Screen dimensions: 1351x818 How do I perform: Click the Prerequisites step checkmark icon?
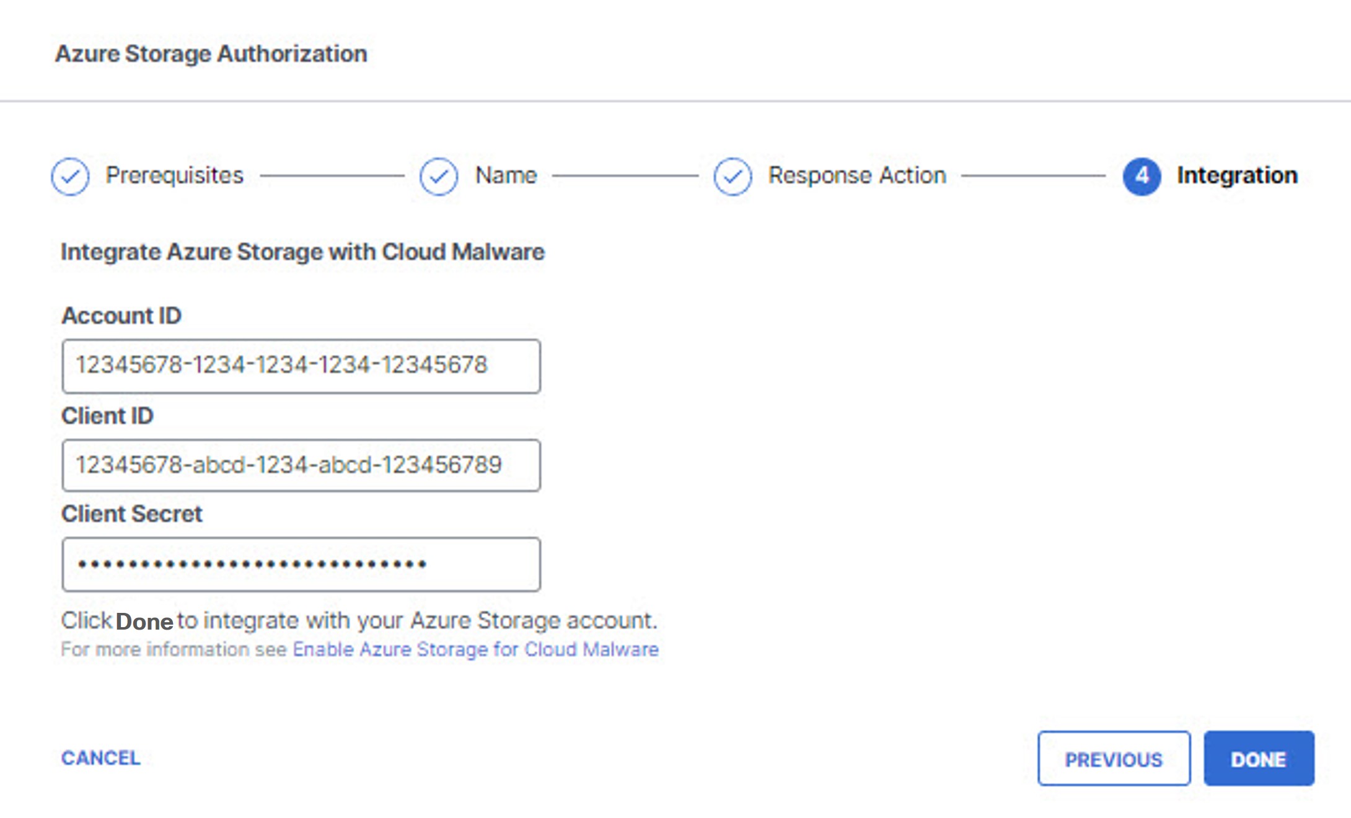click(70, 177)
